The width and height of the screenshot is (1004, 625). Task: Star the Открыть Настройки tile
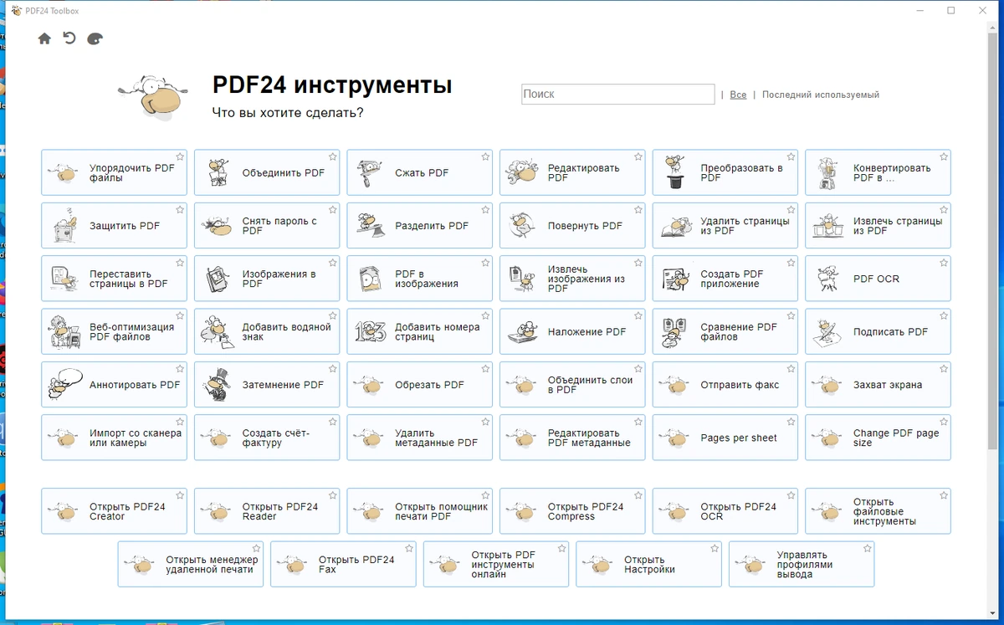click(715, 548)
